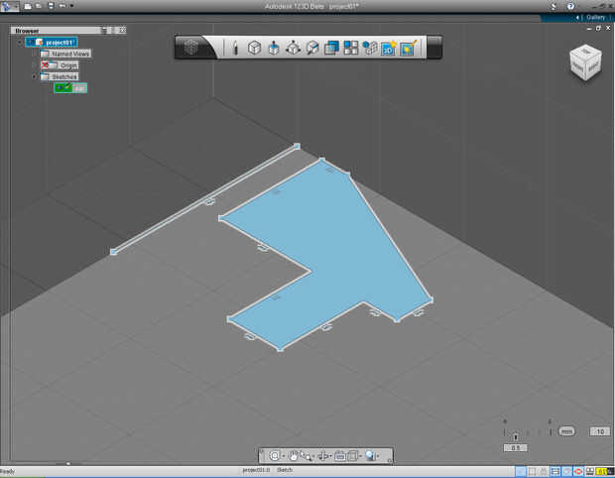Click the ViewCube in the corner
The image size is (615, 478).
point(585,62)
